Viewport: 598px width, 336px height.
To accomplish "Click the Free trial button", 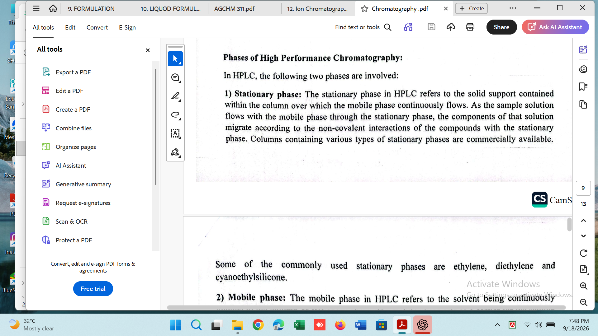I will click(93, 289).
